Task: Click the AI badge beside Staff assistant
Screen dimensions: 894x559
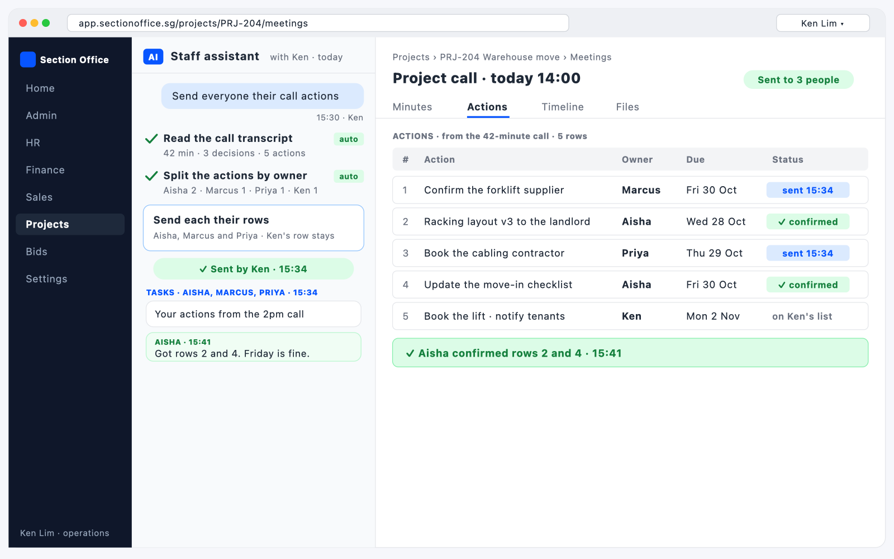Action: pyautogui.click(x=153, y=57)
